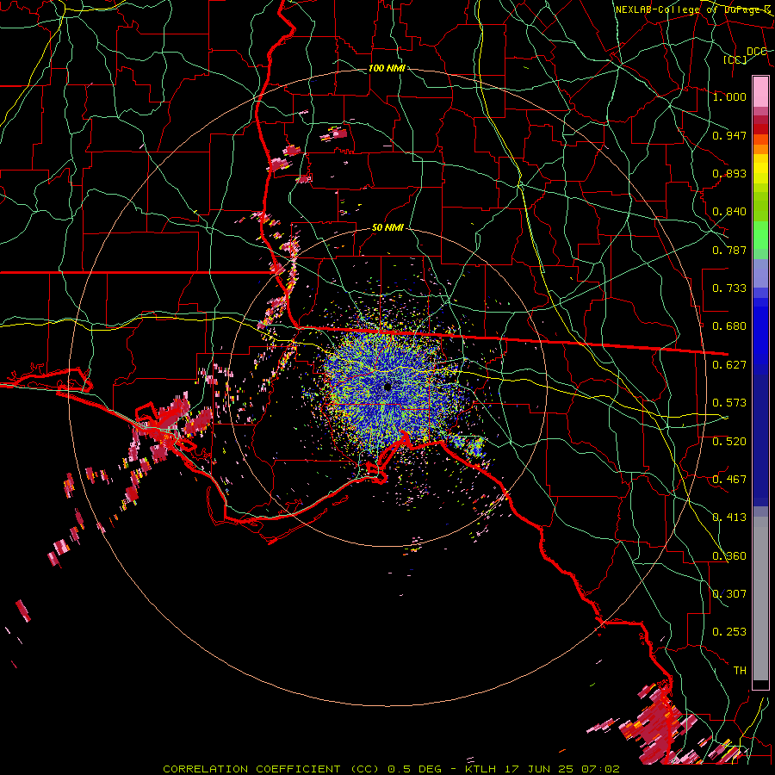Click the KTLH station identifier
Image resolution: width=775 pixels, height=775 pixels.
pos(480,769)
